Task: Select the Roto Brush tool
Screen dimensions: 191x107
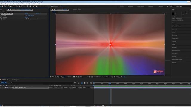Action: (x=33, y=6)
